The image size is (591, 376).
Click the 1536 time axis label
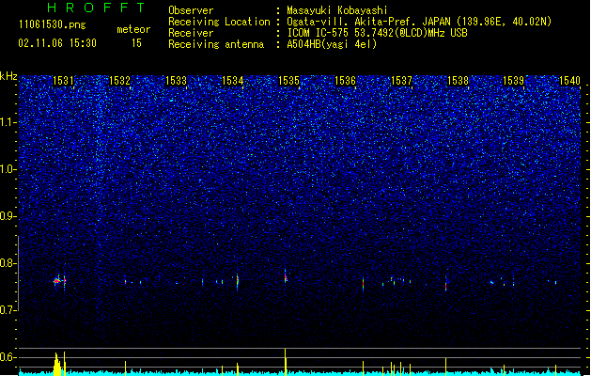pos(345,80)
